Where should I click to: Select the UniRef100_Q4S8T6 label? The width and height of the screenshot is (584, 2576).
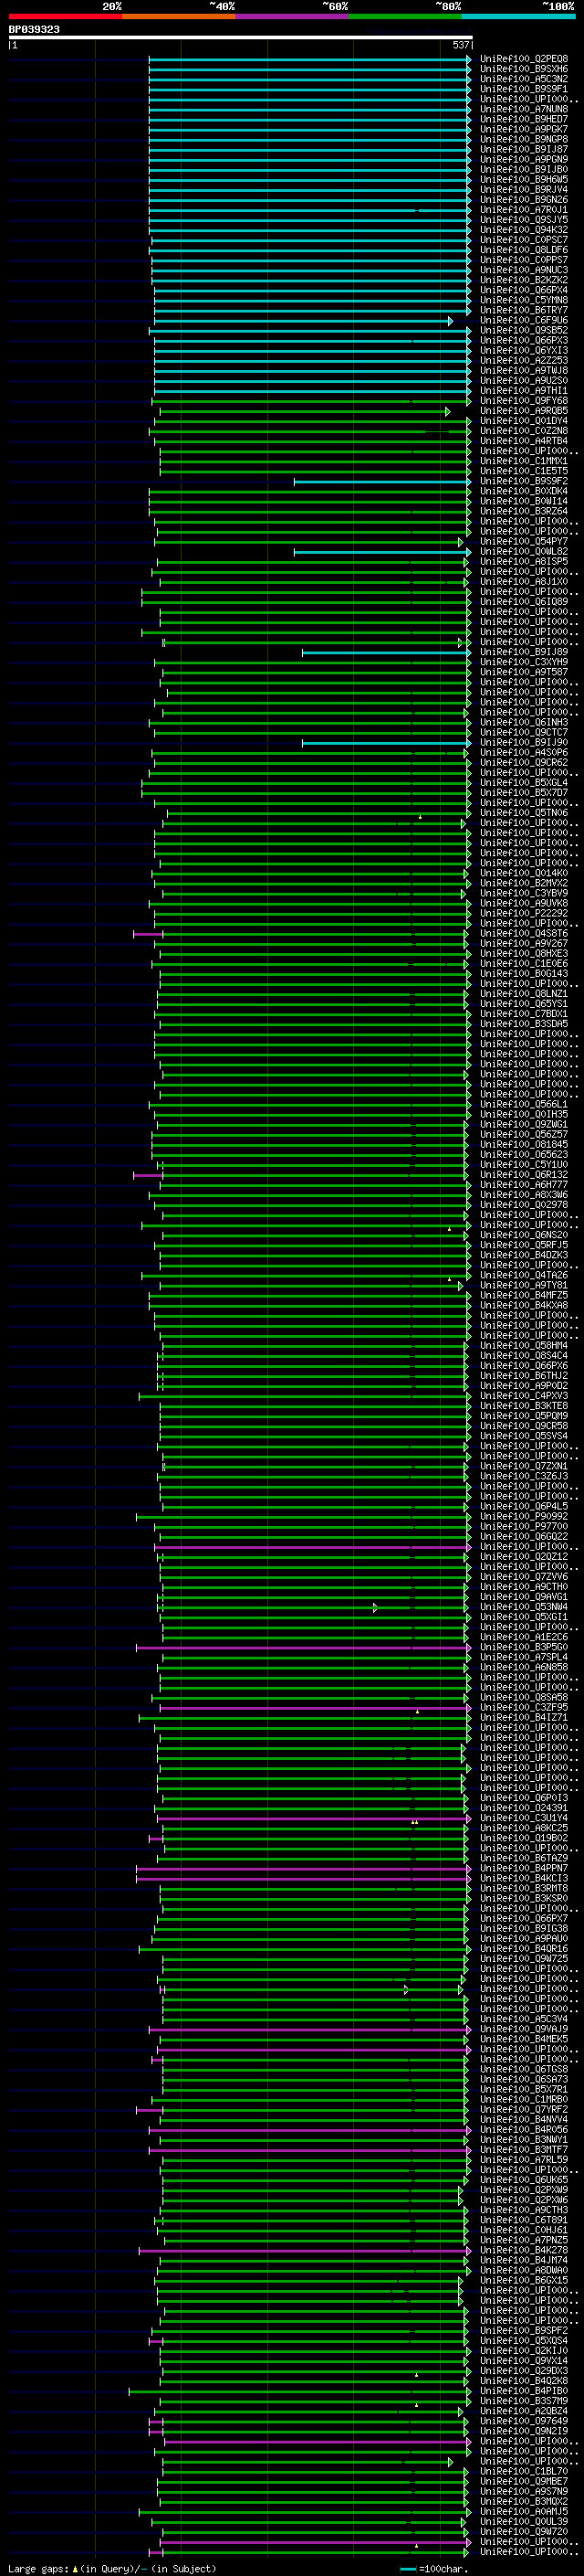[524, 933]
